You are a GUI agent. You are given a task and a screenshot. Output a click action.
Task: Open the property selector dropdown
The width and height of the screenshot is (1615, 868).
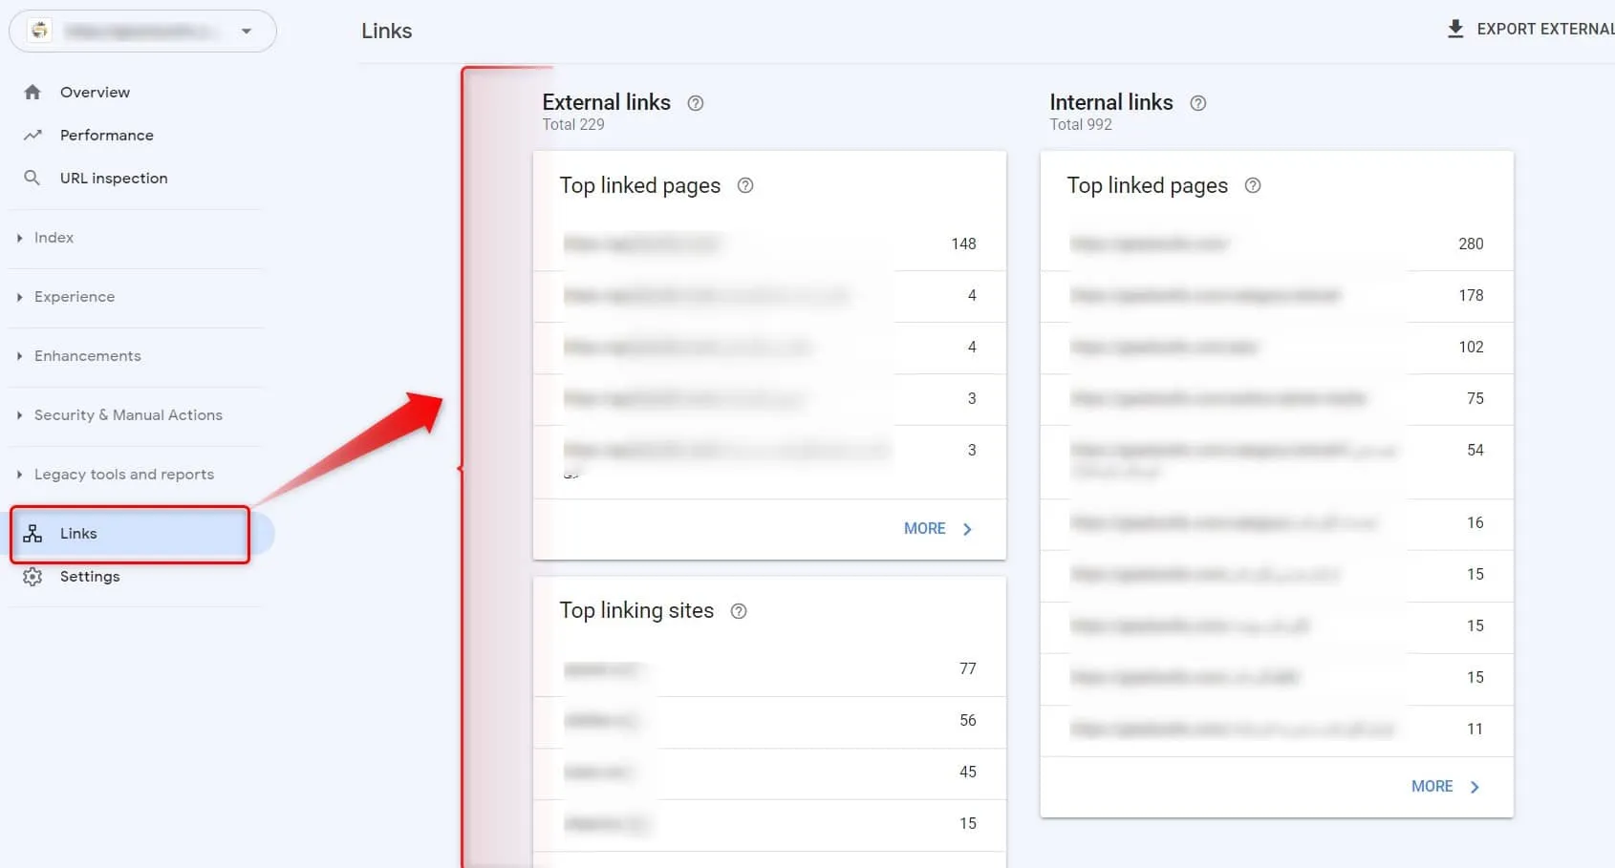click(x=142, y=32)
